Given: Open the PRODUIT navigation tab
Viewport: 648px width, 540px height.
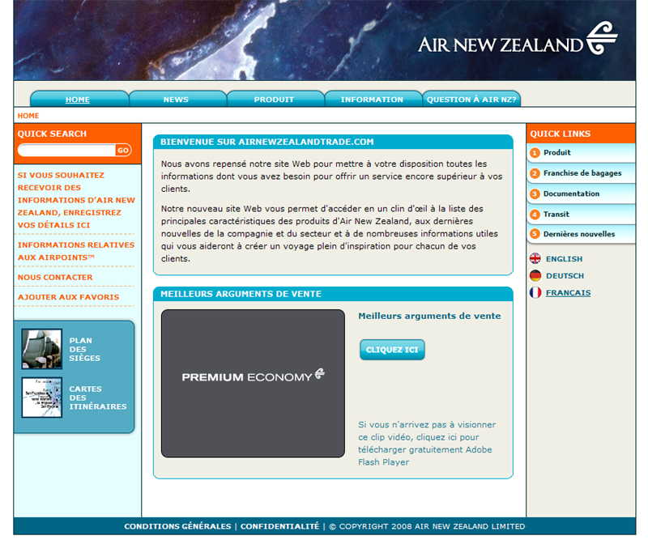Looking at the screenshot, I should (274, 100).
